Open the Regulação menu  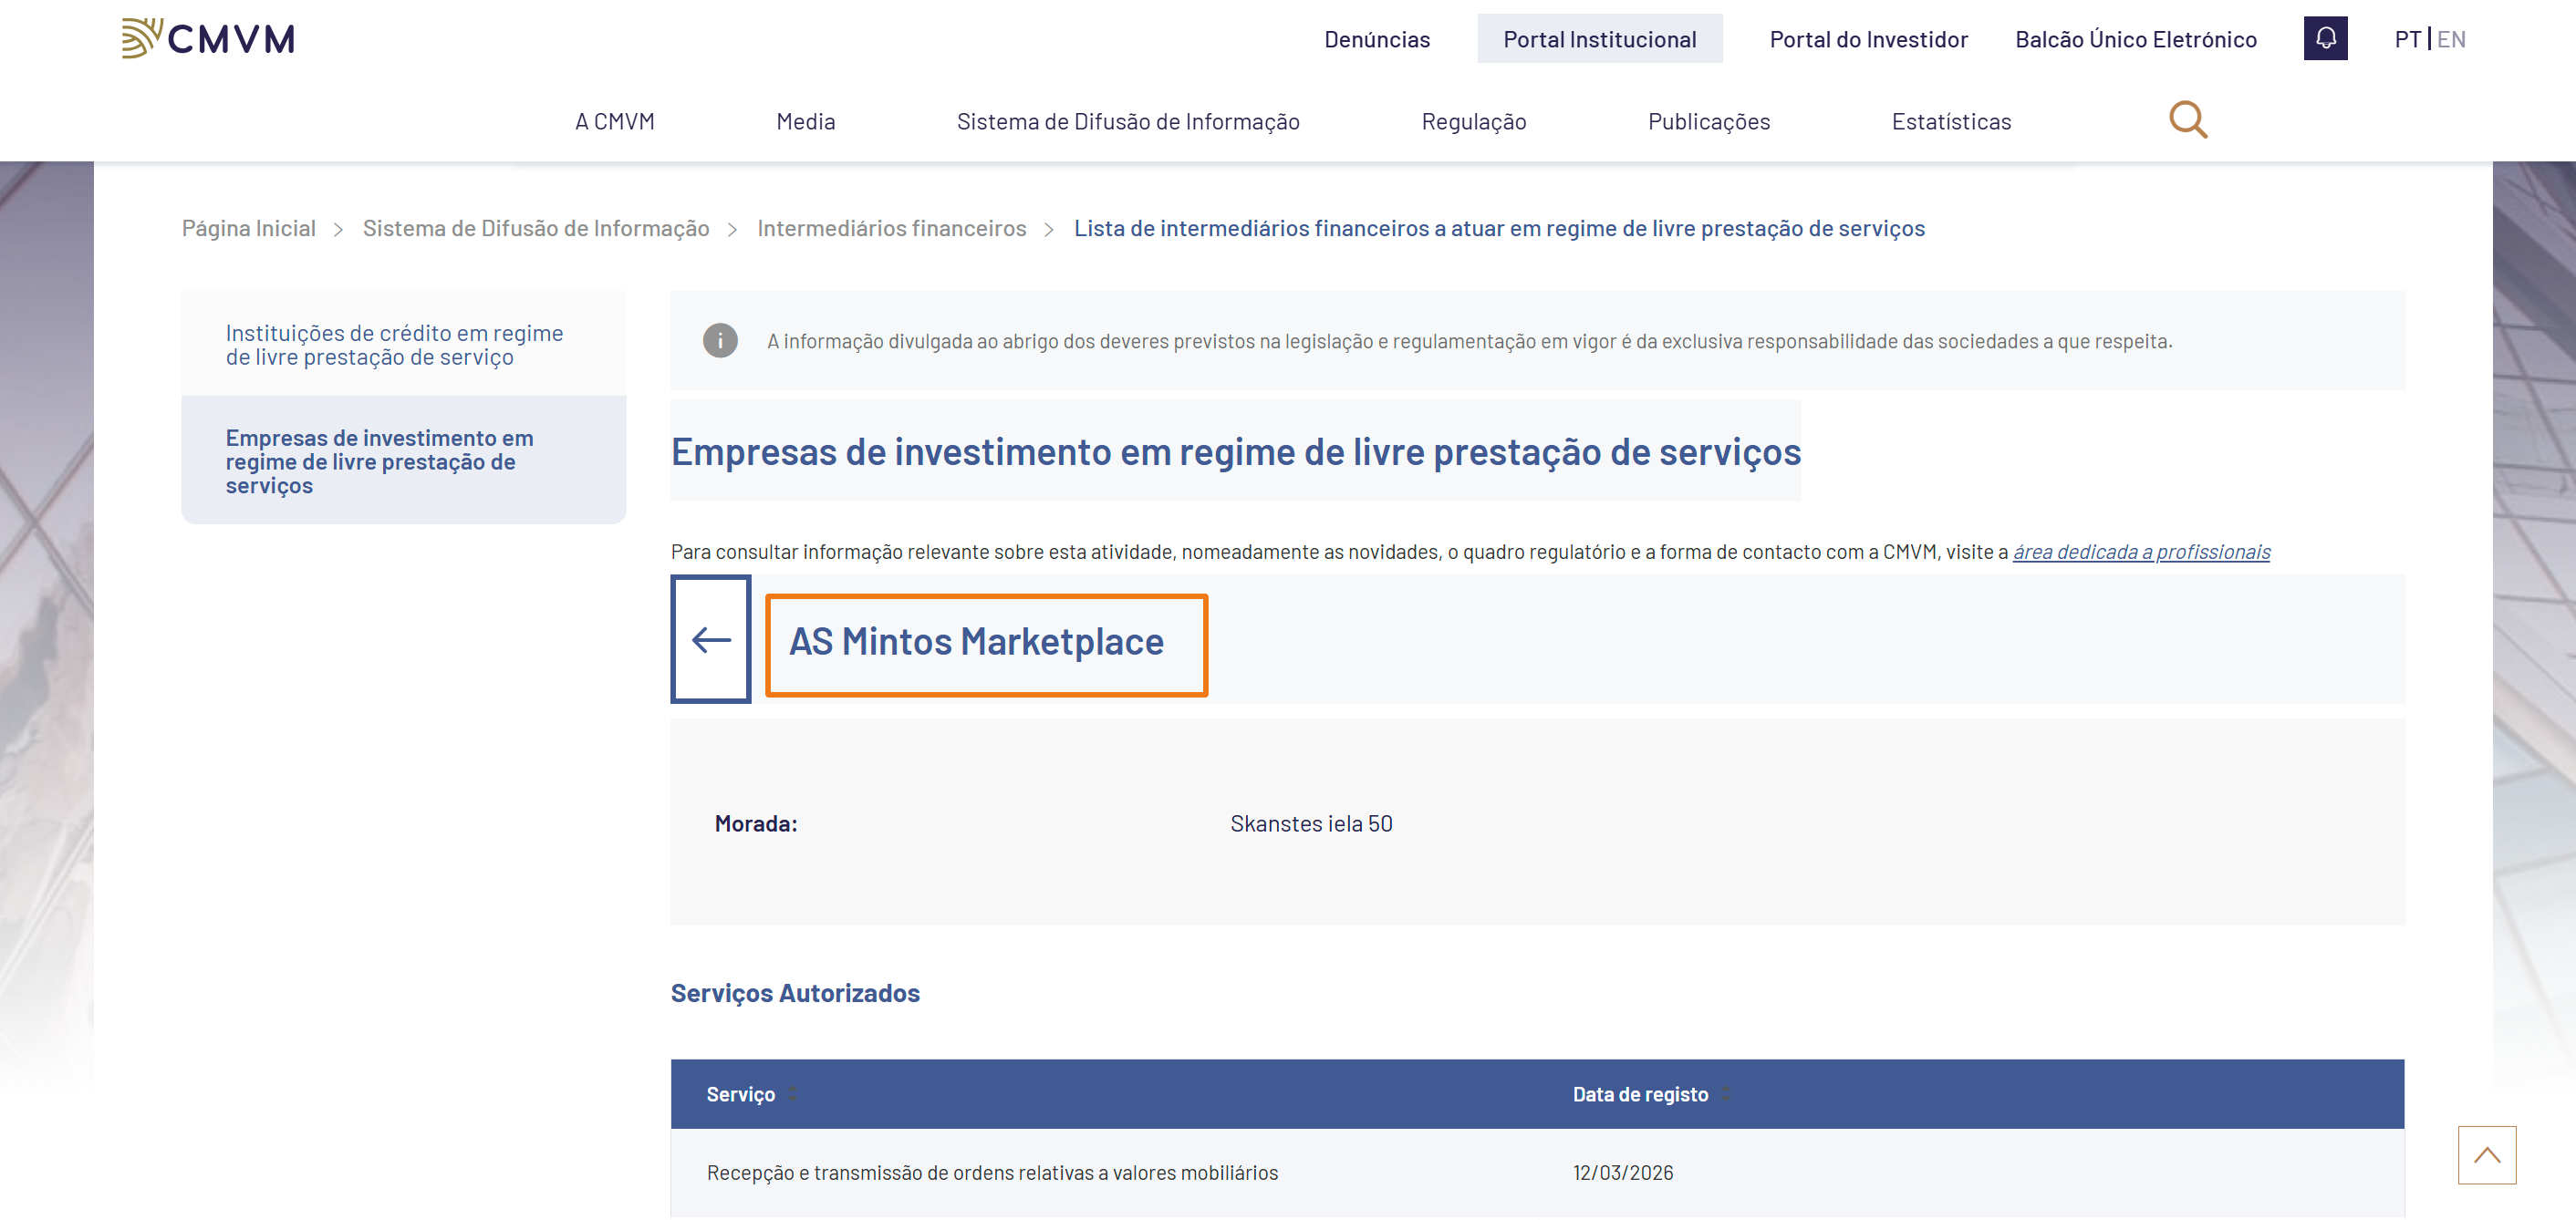coord(1473,121)
